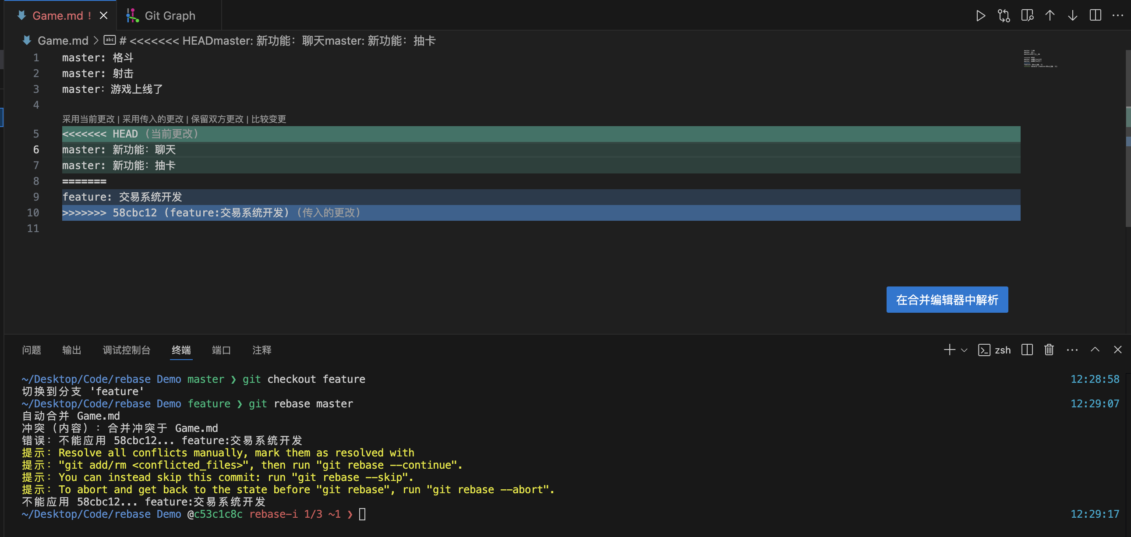
Task: Click line number 11 in gutter
Action: [x=33, y=229]
